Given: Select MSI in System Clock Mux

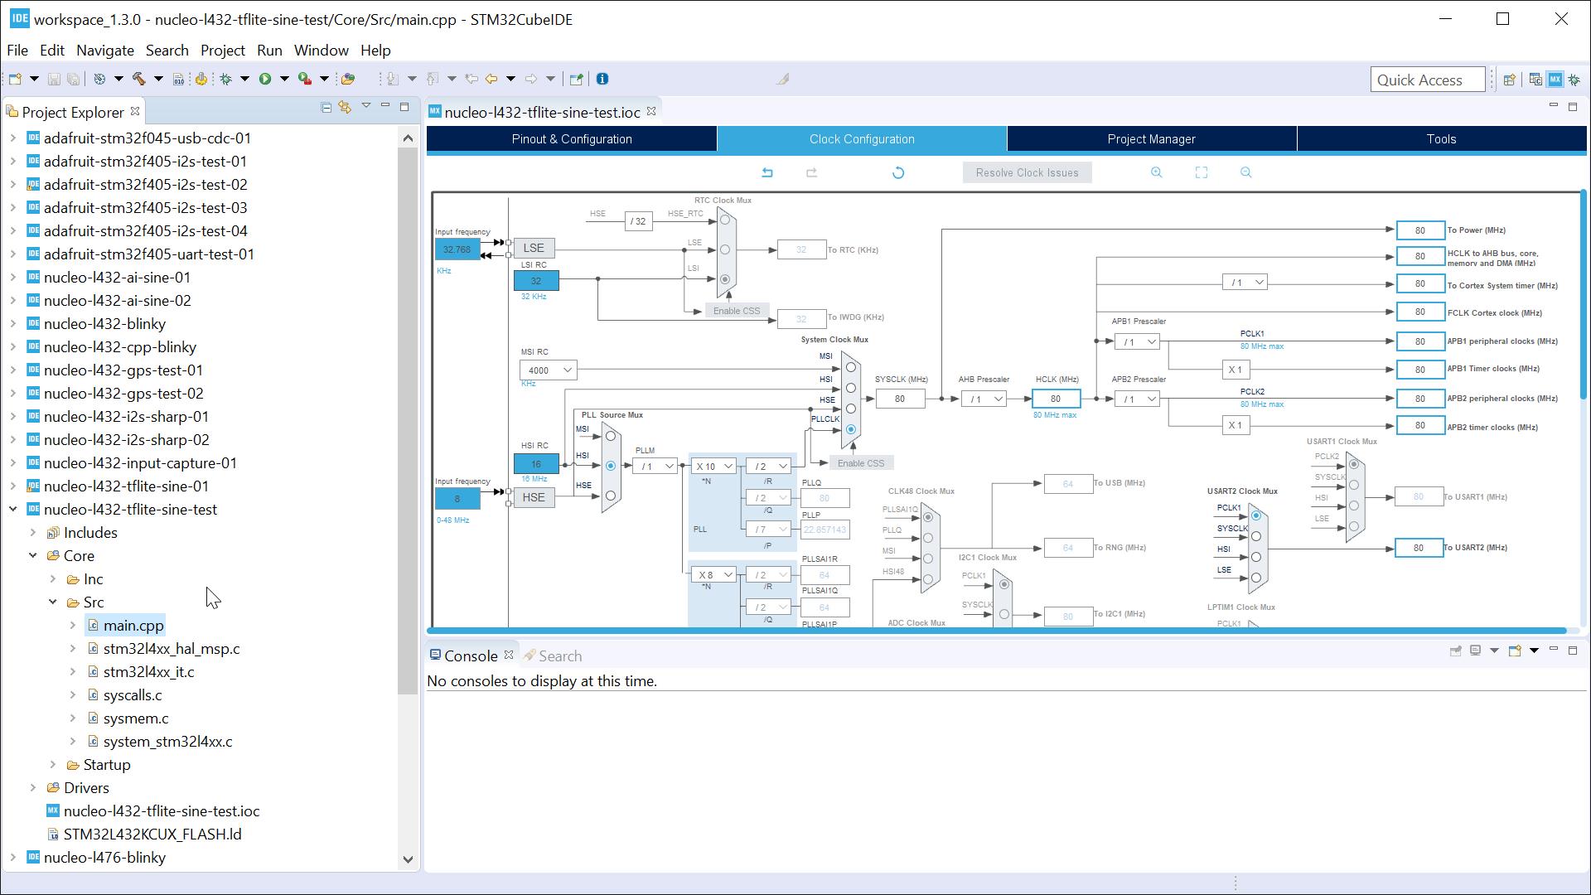Looking at the screenshot, I should [851, 367].
